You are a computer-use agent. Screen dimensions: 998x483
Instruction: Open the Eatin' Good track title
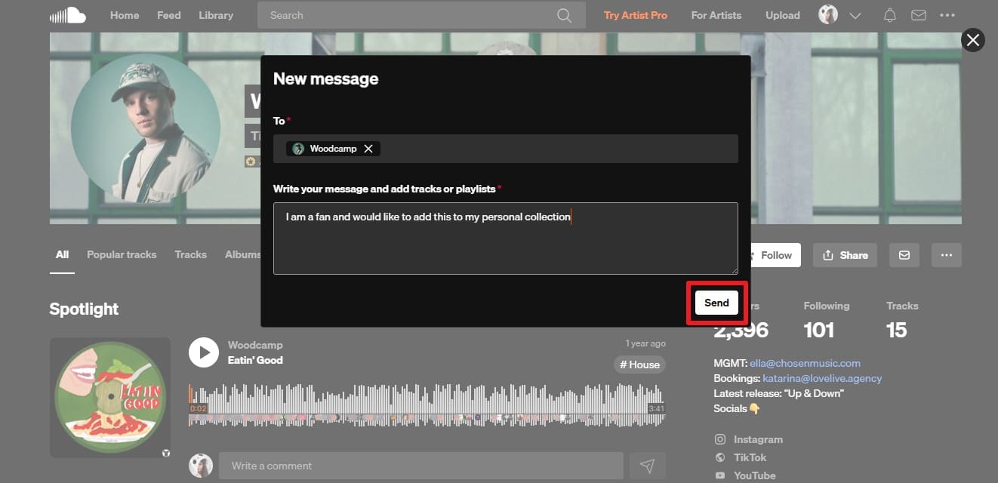click(255, 360)
